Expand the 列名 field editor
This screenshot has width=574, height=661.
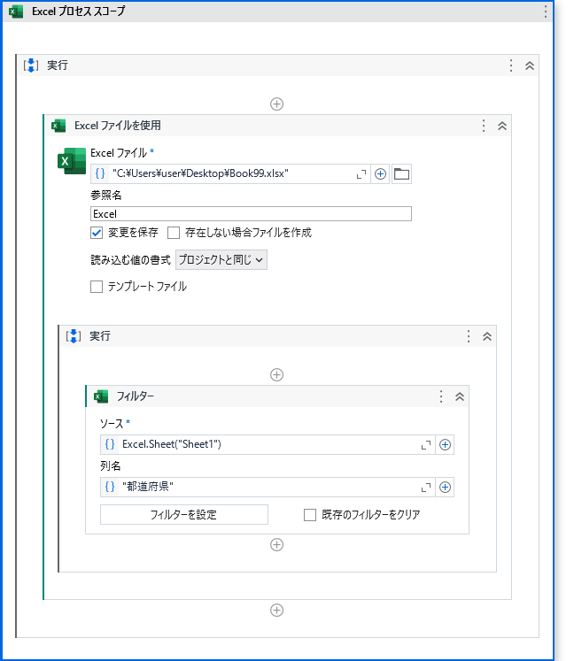[426, 488]
